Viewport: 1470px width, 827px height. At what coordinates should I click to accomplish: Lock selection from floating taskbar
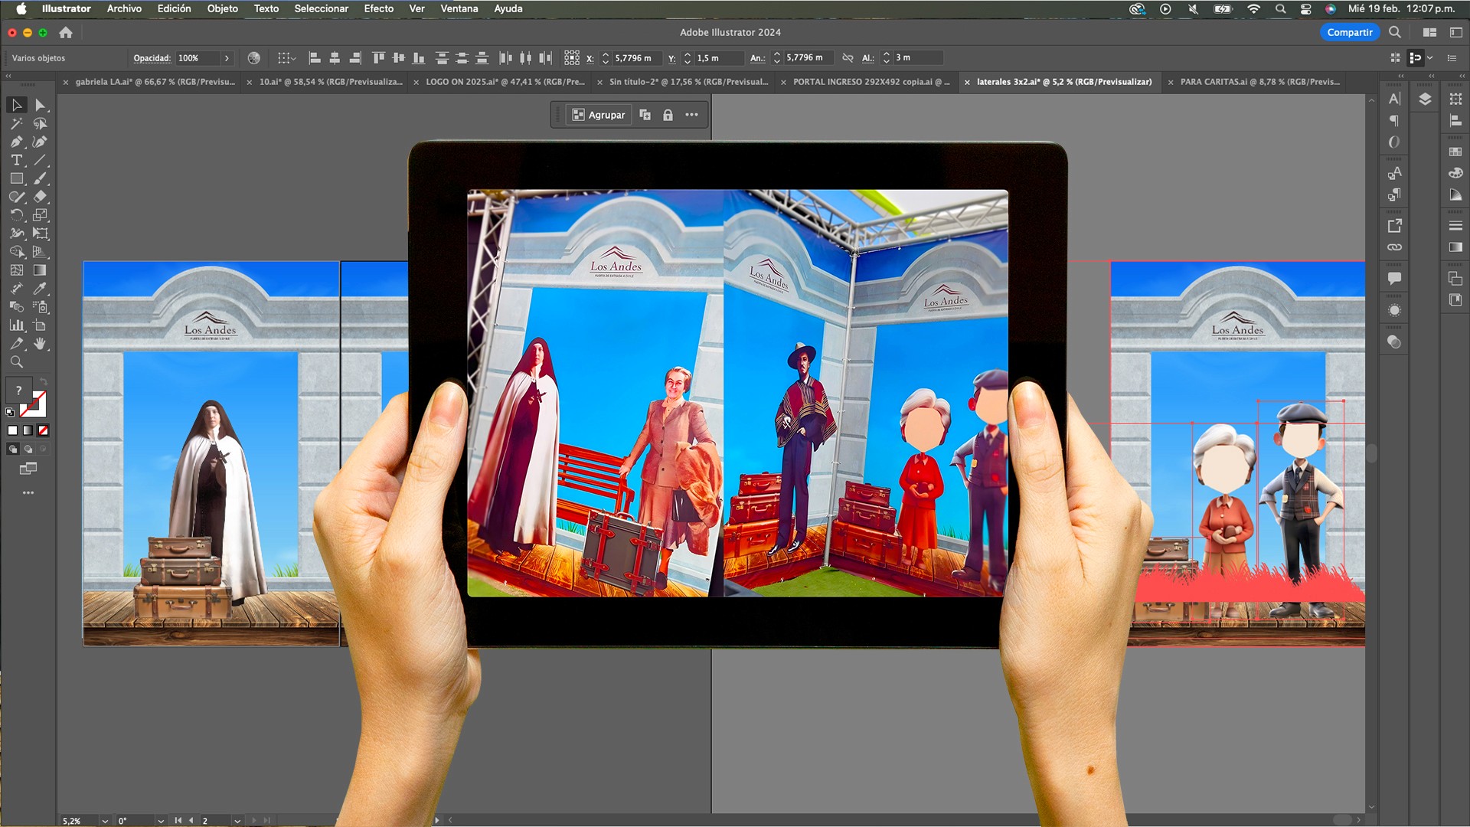click(x=668, y=115)
